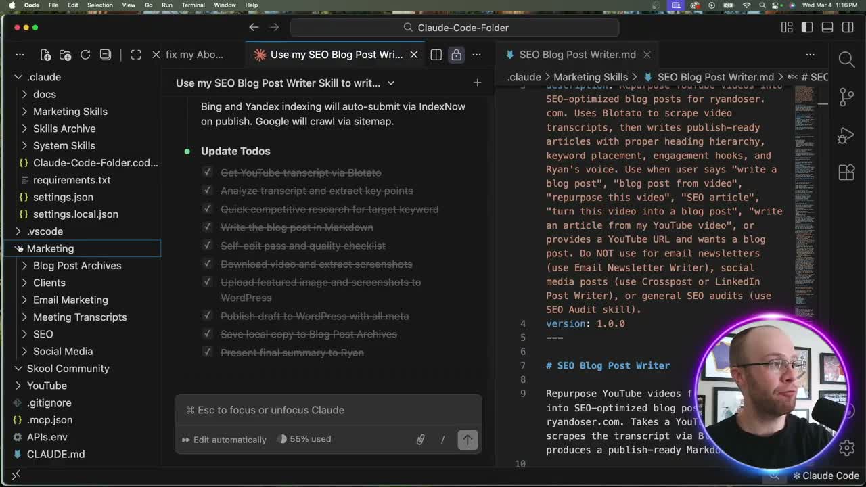
Task: Collapse all folders in Explorer
Action: (x=106, y=55)
